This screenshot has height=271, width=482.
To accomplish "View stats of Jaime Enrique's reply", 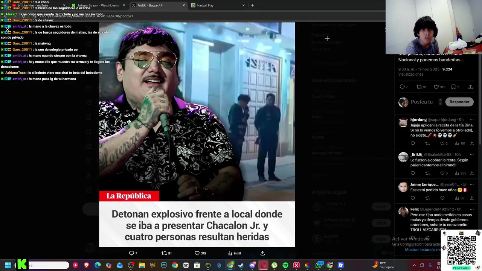I will pyautogui.click(x=460, y=198).
